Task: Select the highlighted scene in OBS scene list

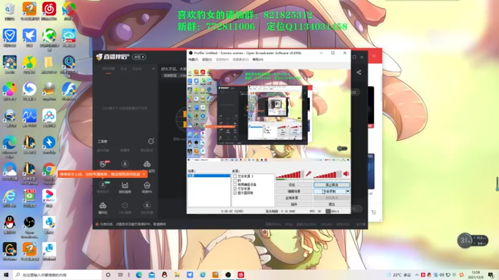Action: point(209,175)
